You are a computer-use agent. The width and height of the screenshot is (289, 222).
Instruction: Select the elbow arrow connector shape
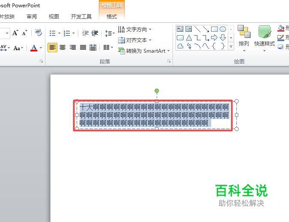point(206,38)
